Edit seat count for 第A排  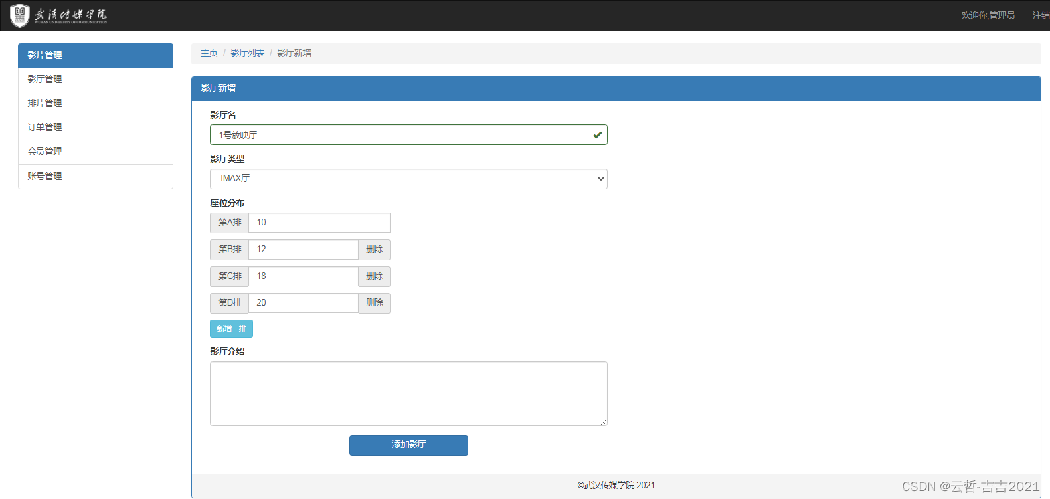pos(319,223)
